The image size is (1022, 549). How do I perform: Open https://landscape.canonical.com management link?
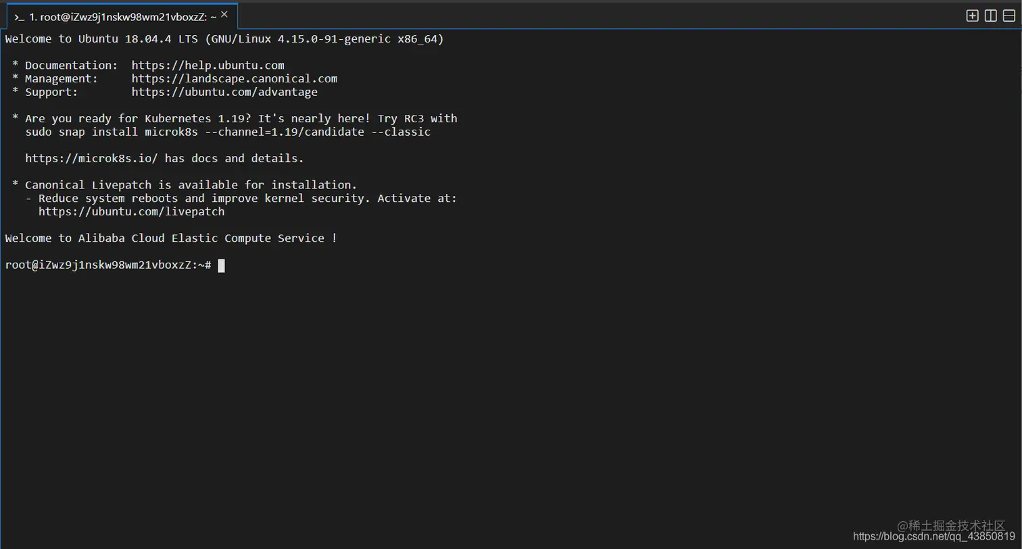coord(235,78)
